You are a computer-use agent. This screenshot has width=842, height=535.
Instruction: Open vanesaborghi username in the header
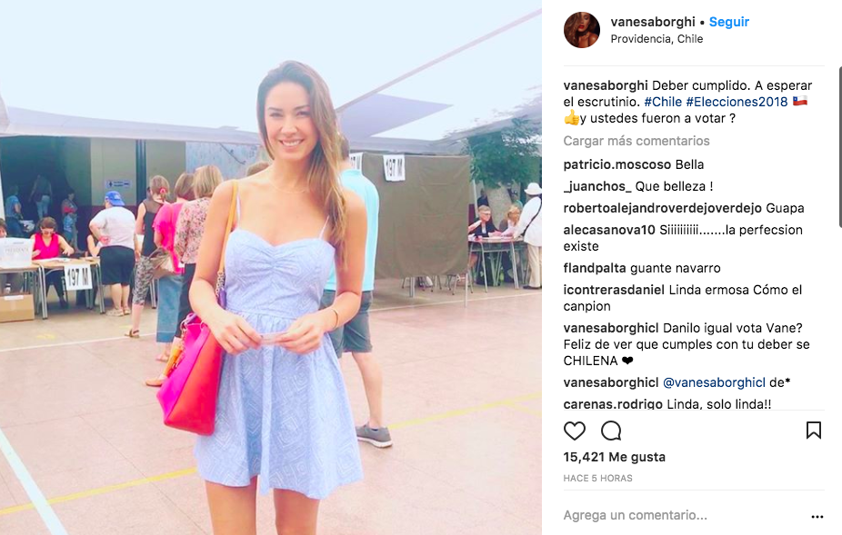[x=653, y=22]
